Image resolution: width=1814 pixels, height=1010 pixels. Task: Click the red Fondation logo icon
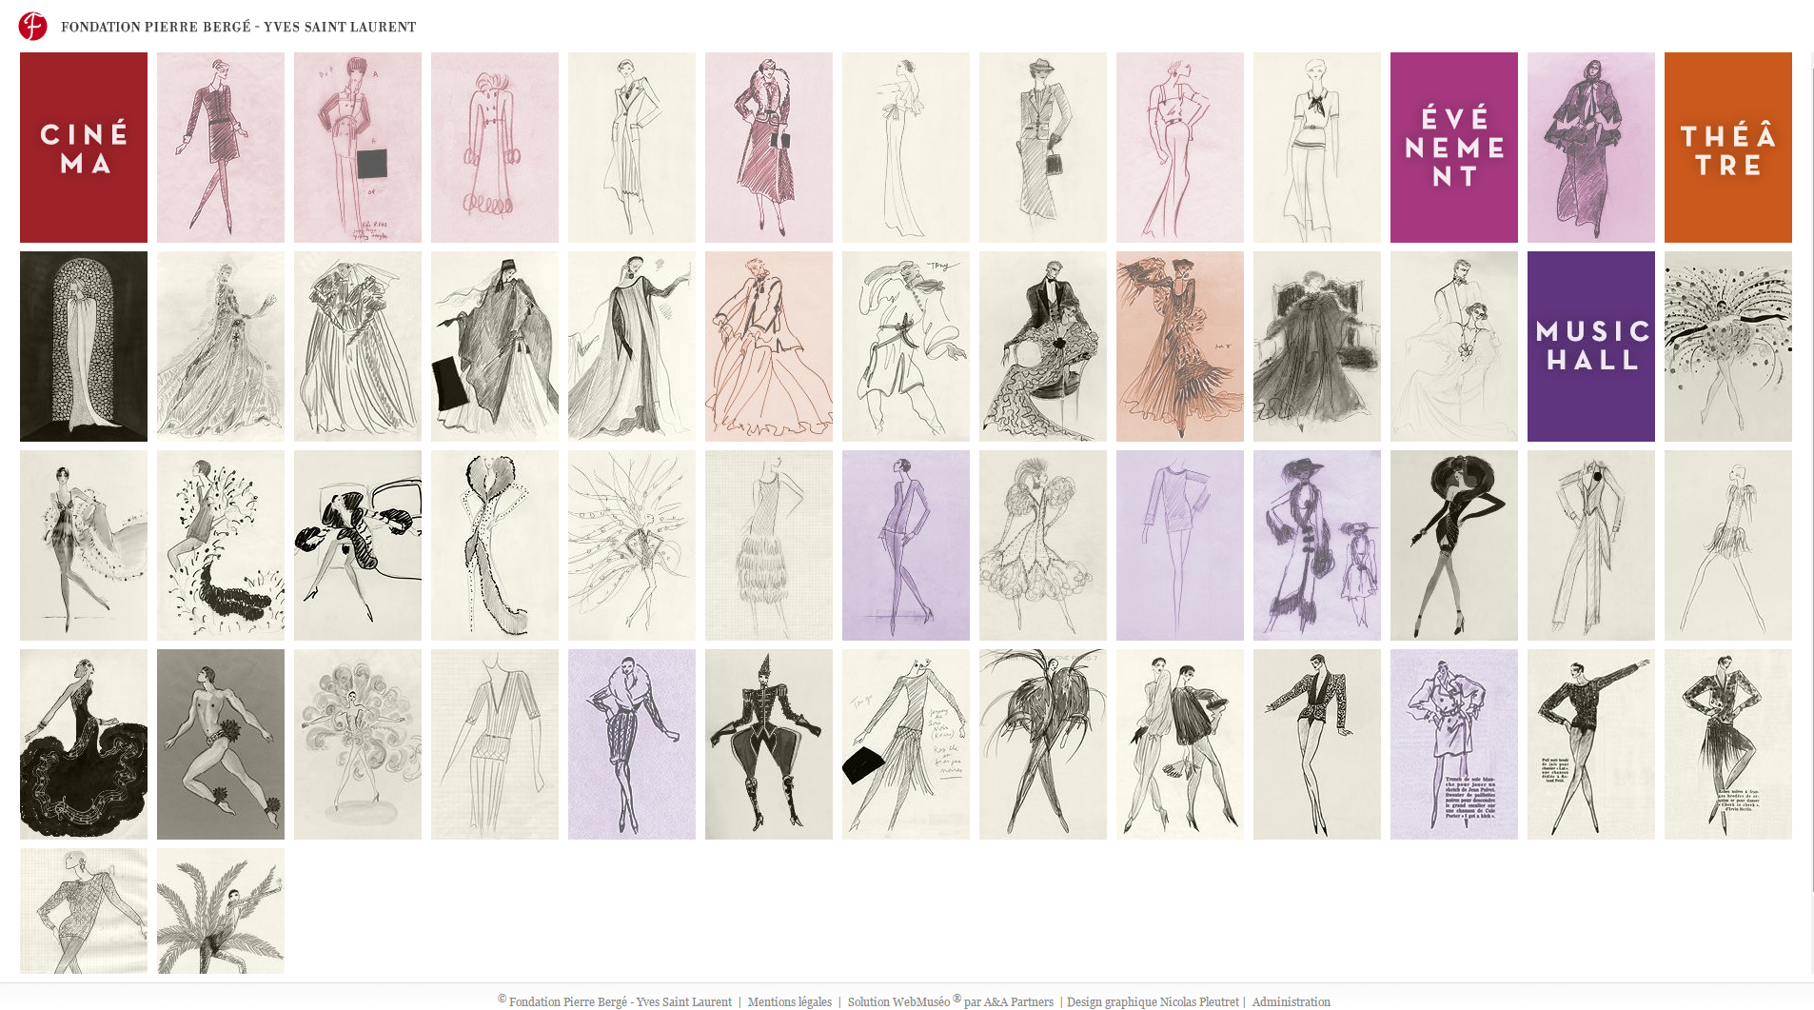[x=32, y=26]
